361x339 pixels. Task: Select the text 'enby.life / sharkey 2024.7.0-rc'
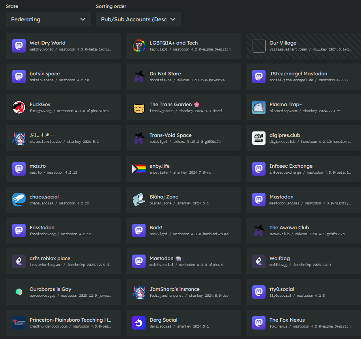[180, 172]
